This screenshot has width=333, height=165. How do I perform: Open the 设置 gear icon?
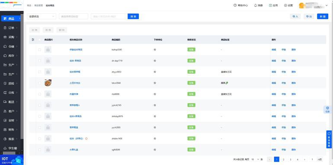(285, 5)
